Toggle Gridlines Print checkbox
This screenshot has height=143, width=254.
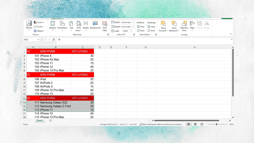[x=138, y=31]
